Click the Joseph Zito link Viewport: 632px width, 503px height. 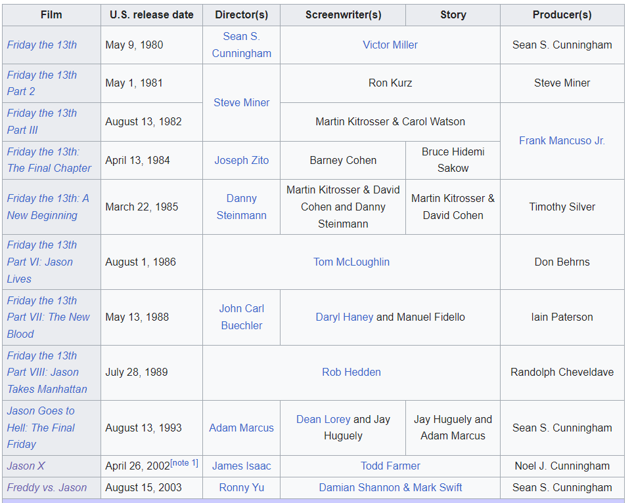click(x=241, y=160)
